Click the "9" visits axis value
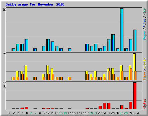The width and height of the screenshot is (148, 116). tap(4, 53)
